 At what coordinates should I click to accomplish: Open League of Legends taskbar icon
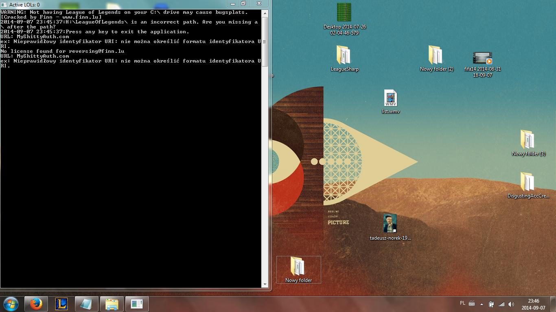(61, 304)
